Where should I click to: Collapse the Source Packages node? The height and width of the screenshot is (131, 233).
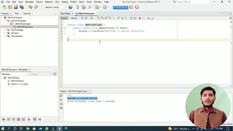click(5, 21)
